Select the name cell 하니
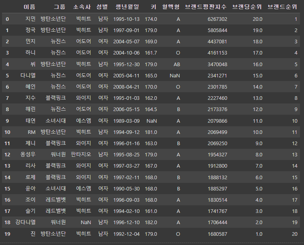Image resolution: width=304 pixels, height=245 pixels. 30,53
